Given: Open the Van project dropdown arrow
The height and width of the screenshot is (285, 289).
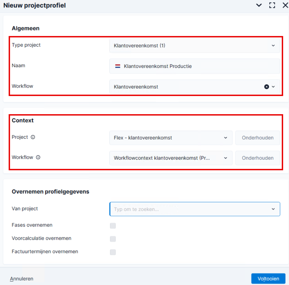Looking at the screenshot, I should [x=273, y=209].
